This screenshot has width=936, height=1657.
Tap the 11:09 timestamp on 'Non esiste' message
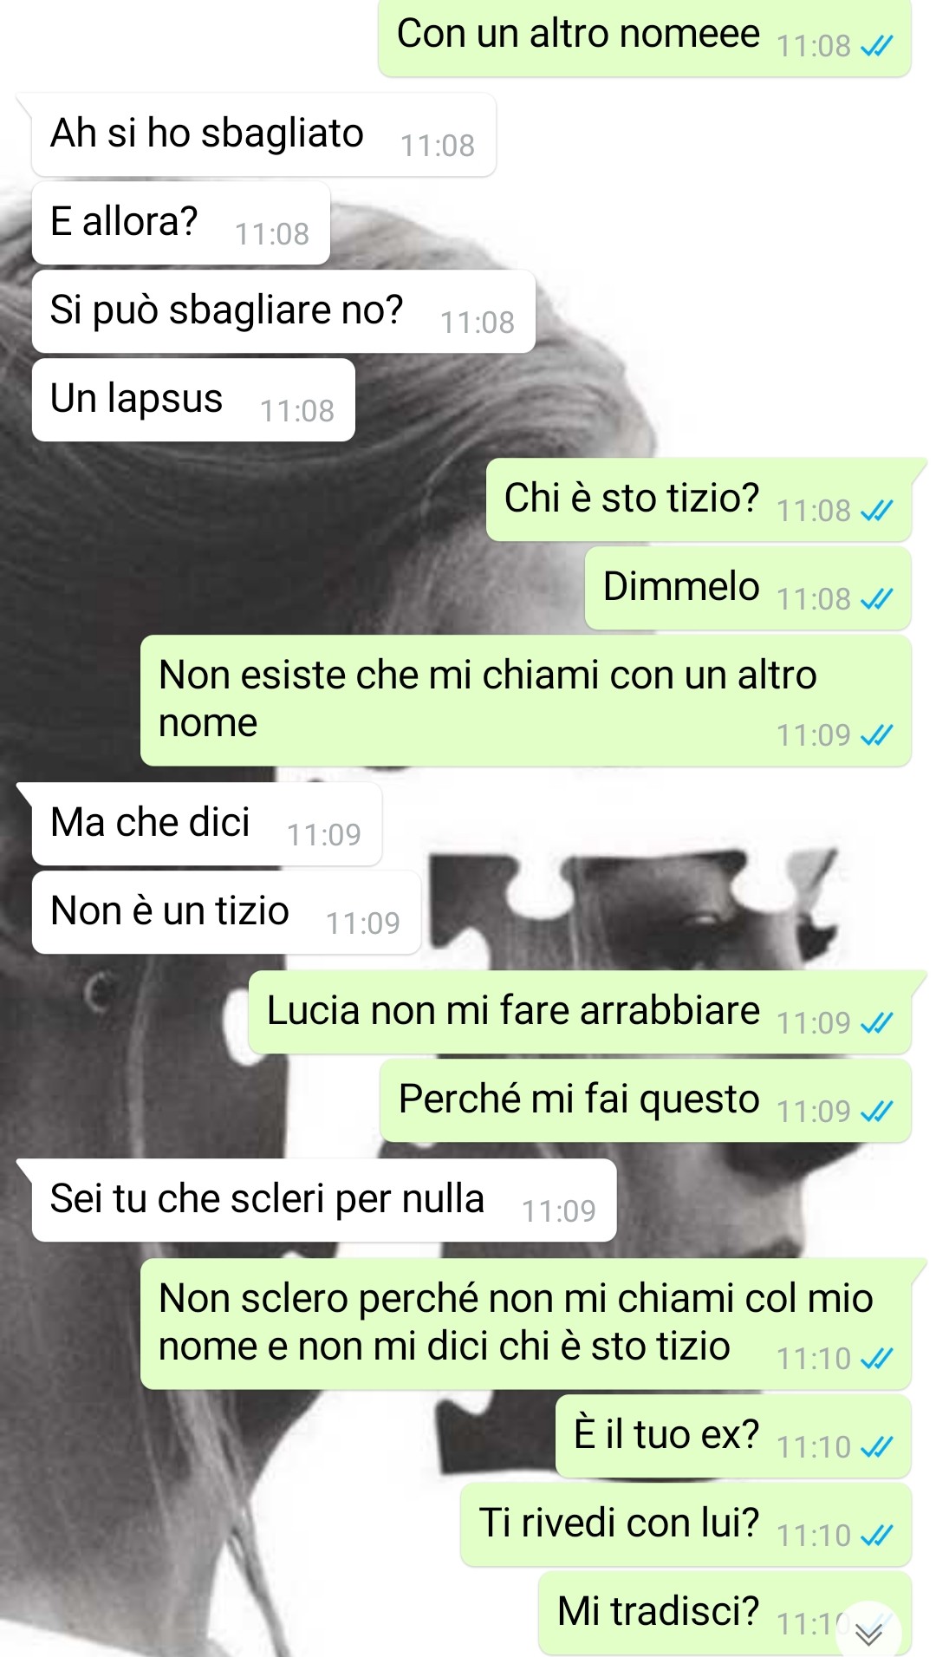[x=813, y=735]
